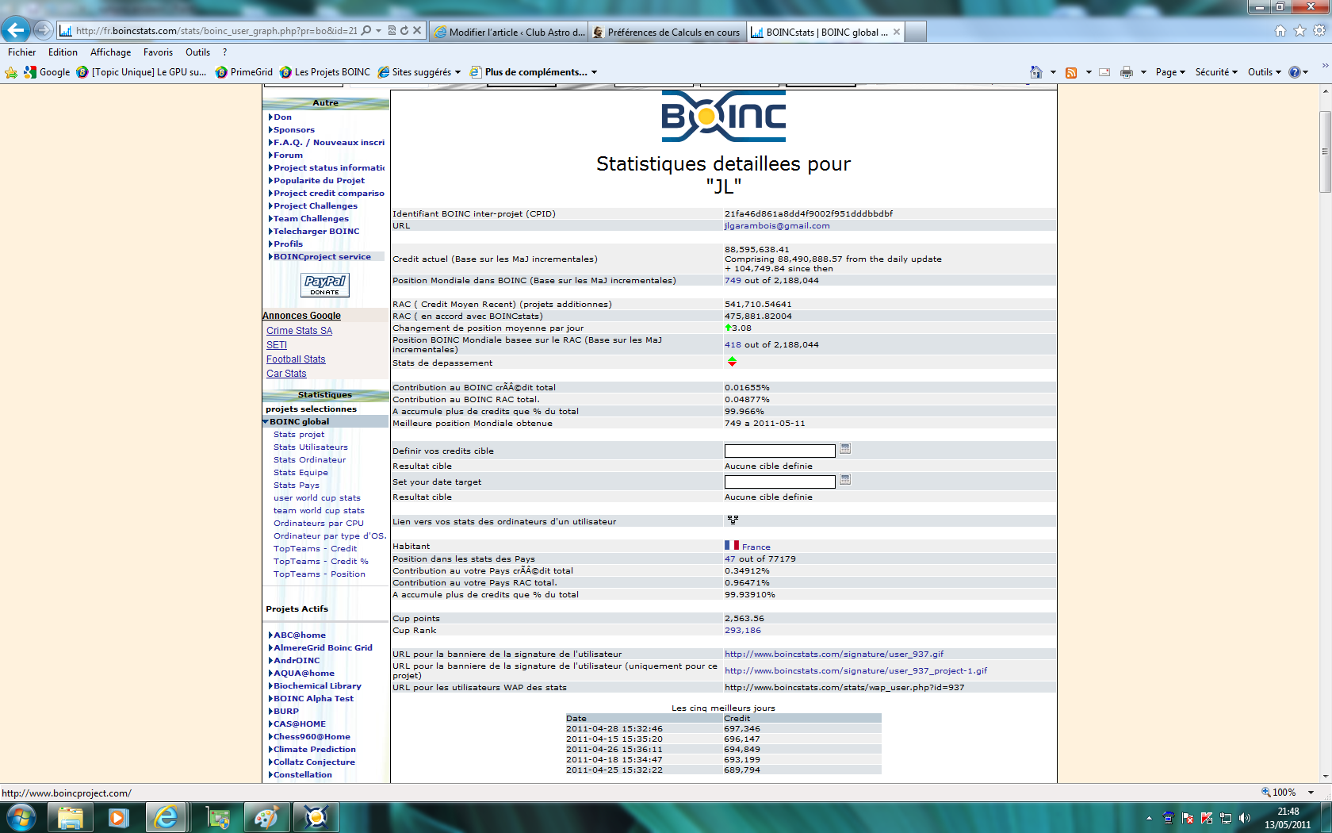Open the zoom level 100% dropdown arrow
Screen dimensions: 1332x833
tap(1311, 793)
